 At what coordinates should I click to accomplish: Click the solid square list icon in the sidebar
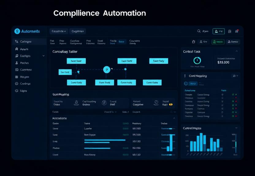pyautogui.click(x=17, y=77)
